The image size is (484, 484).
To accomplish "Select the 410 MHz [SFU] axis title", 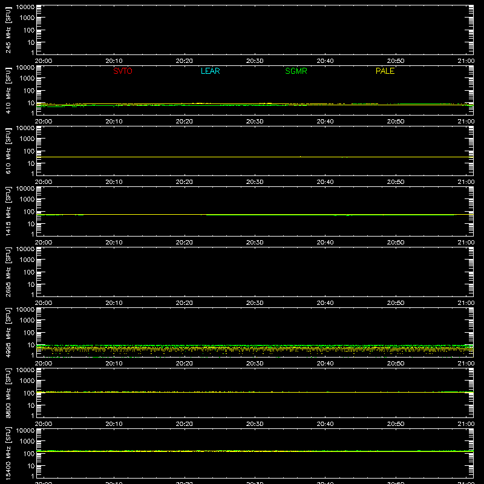I will tap(8, 90).
